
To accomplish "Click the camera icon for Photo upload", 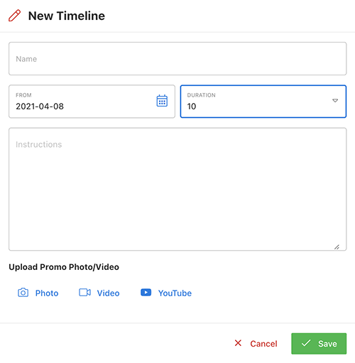I will click(23, 293).
